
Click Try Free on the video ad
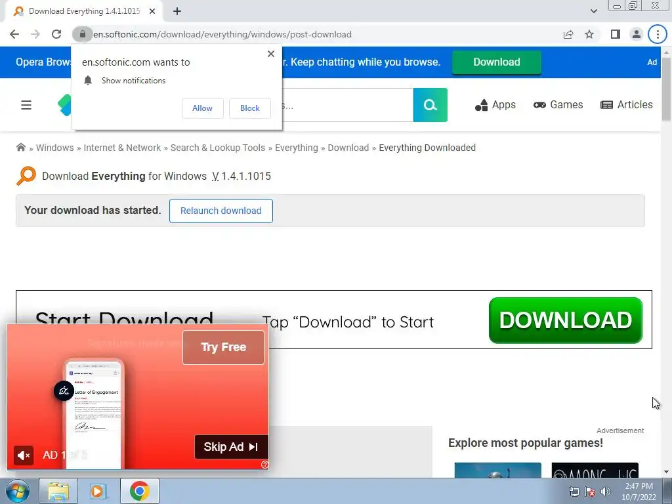tap(223, 347)
